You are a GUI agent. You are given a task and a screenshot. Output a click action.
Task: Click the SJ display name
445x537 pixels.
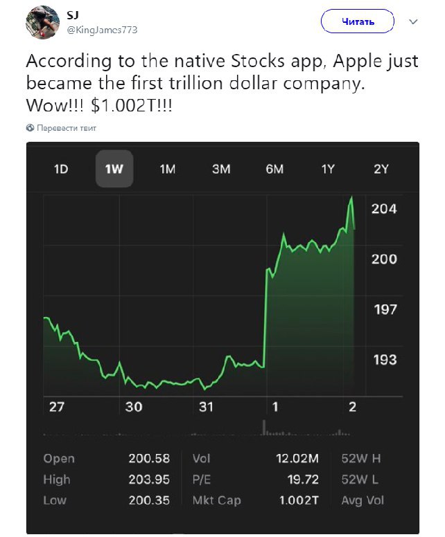pyautogui.click(x=73, y=15)
